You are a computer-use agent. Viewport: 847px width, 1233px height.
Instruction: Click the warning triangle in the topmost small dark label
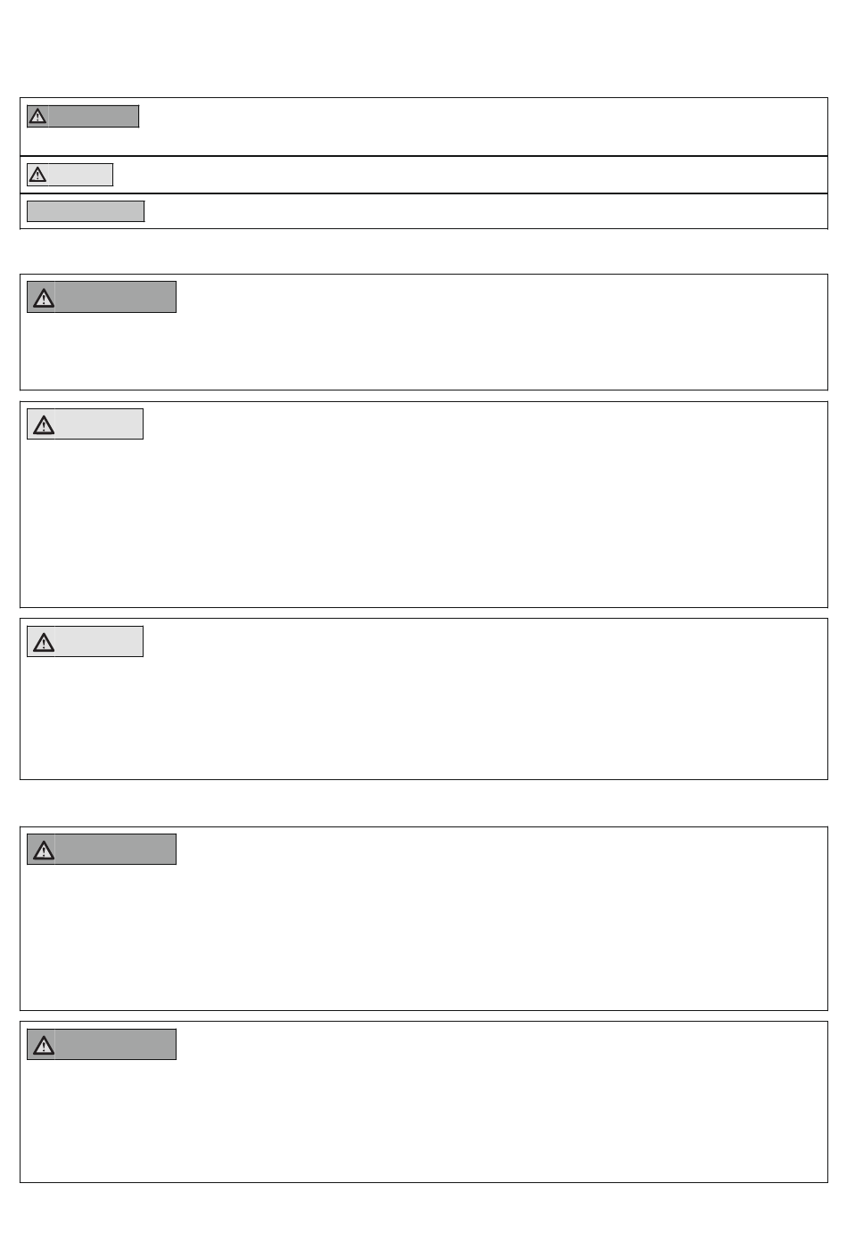tap(37, 117)
